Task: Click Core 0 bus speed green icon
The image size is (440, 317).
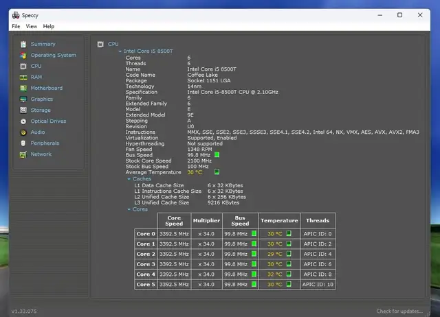Action: [254, 233]
